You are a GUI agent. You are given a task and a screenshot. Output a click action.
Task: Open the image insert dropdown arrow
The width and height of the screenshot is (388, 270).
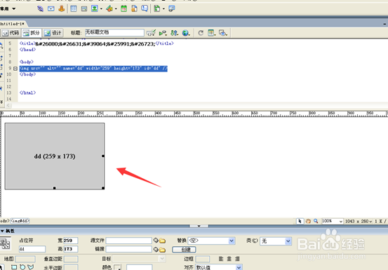[101, 9]
